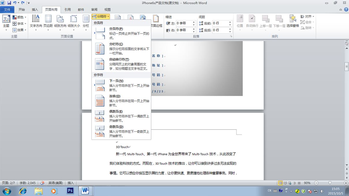Open the 对齐 align dropdown

pos(307,17)
